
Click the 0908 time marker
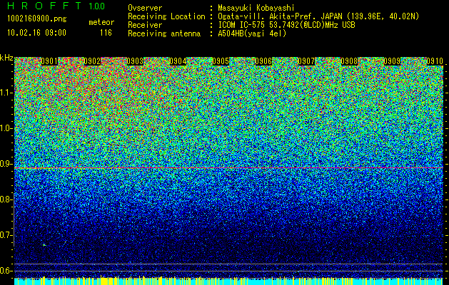click(x=349, y=61)
